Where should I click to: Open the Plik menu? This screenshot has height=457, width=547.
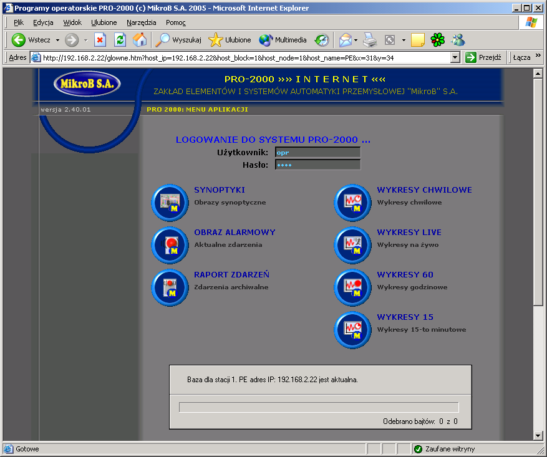coord(19,22)
